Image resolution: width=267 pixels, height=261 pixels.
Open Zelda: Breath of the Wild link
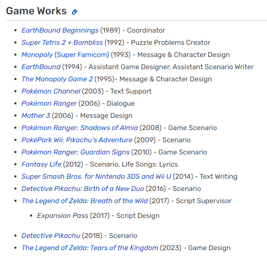click(85, 201)
